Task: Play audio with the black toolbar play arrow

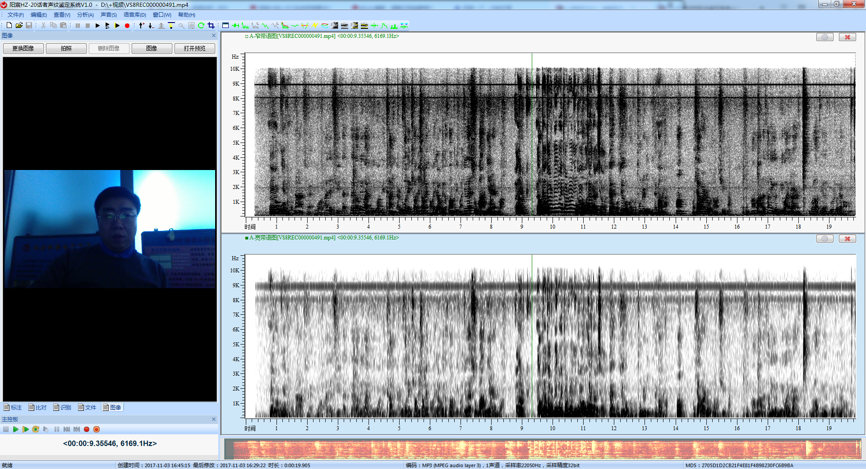Action: coord(97,26)
